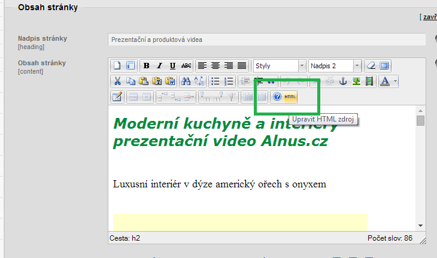Click the yellow highlighted block in editor
This screenshot has height=258, width=437.
tap(240, 222)
